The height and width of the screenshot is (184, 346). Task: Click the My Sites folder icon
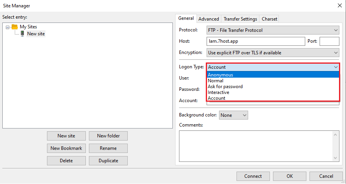click(x=15, y=27)
